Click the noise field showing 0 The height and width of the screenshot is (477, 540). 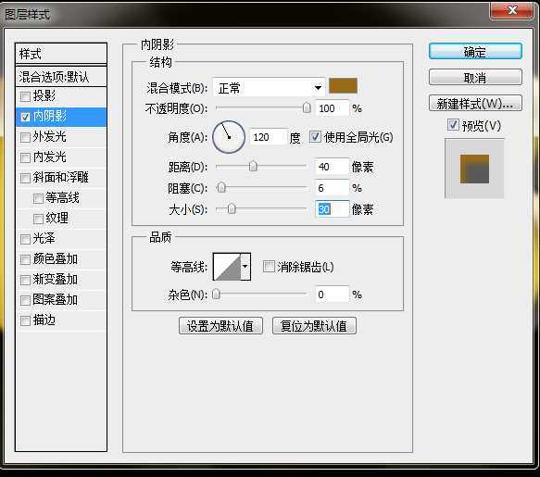tap(332, 295)
